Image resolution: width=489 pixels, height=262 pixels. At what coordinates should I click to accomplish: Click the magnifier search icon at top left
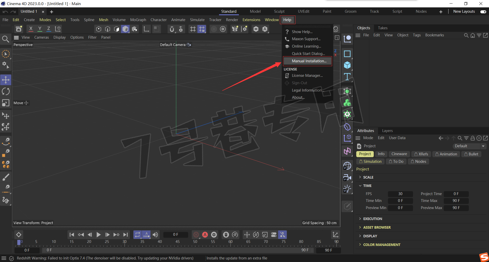click(x=6, y=39)
